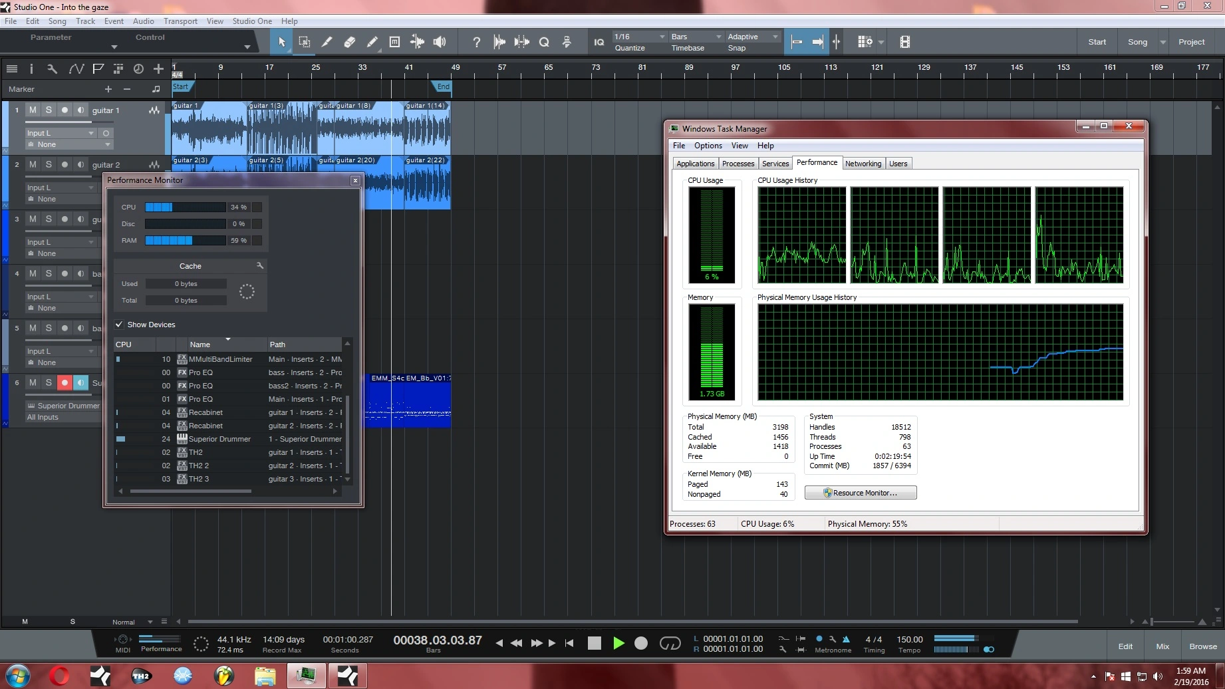The image size is (1225, 689).
Task: Click the Start page button
Action: click(1097, 42)
